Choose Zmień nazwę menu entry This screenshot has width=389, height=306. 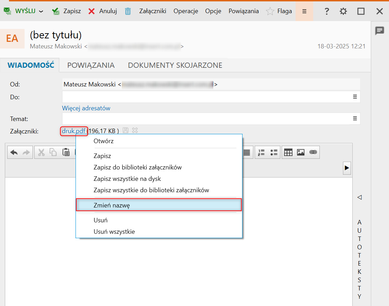coord(159,205)
